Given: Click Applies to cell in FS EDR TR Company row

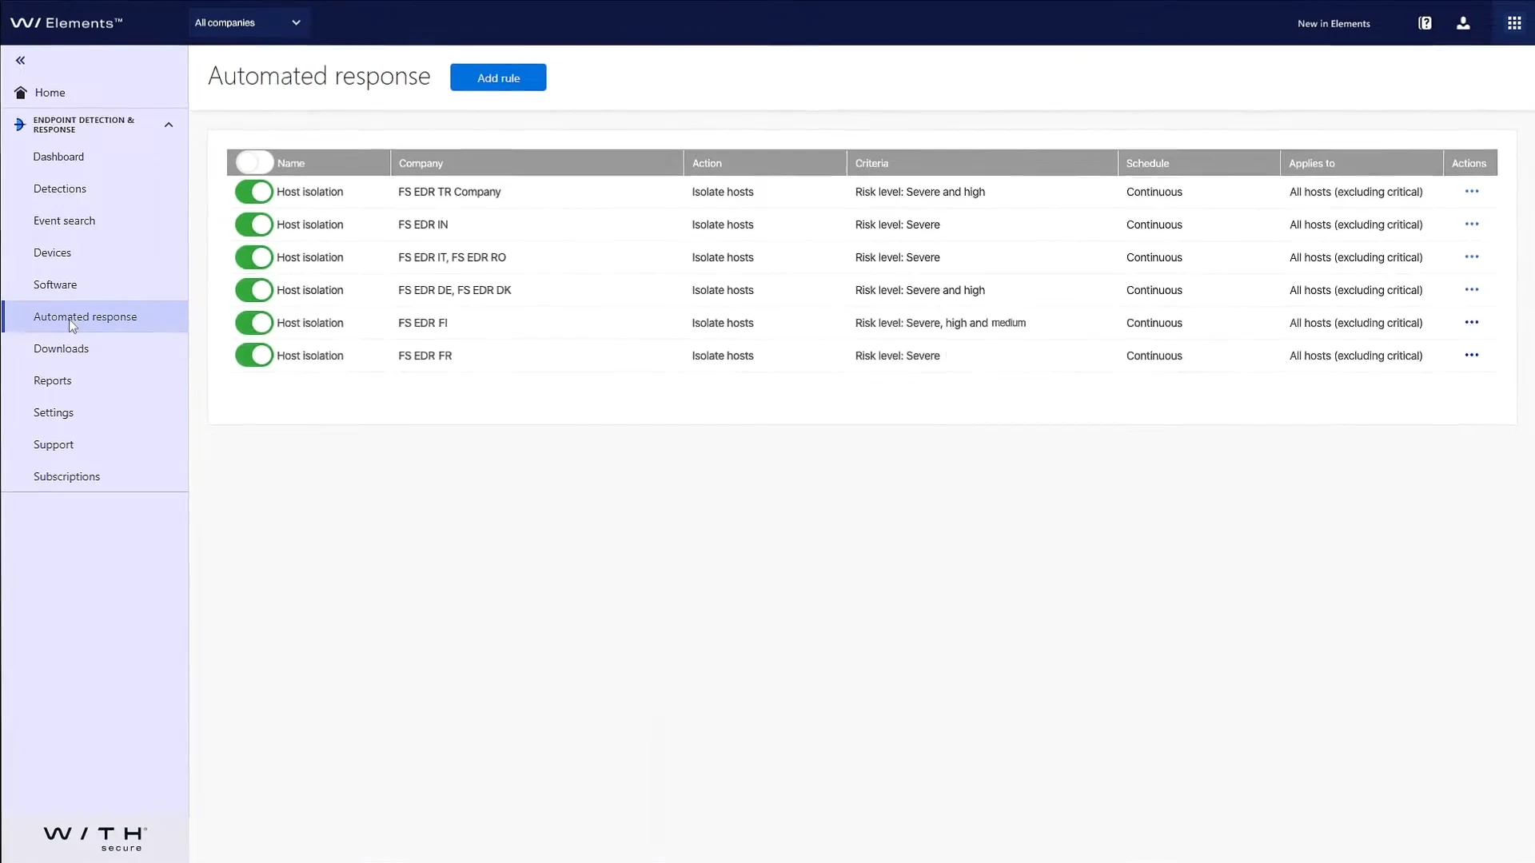Looking at the screenshot, I should pos(1356,192).
